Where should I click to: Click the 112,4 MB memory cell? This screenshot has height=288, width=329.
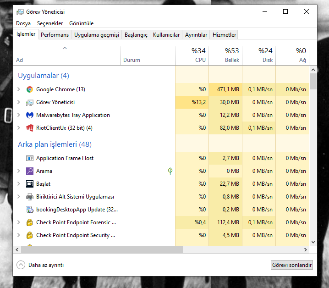pyautogui.click(x=225, y=222)
